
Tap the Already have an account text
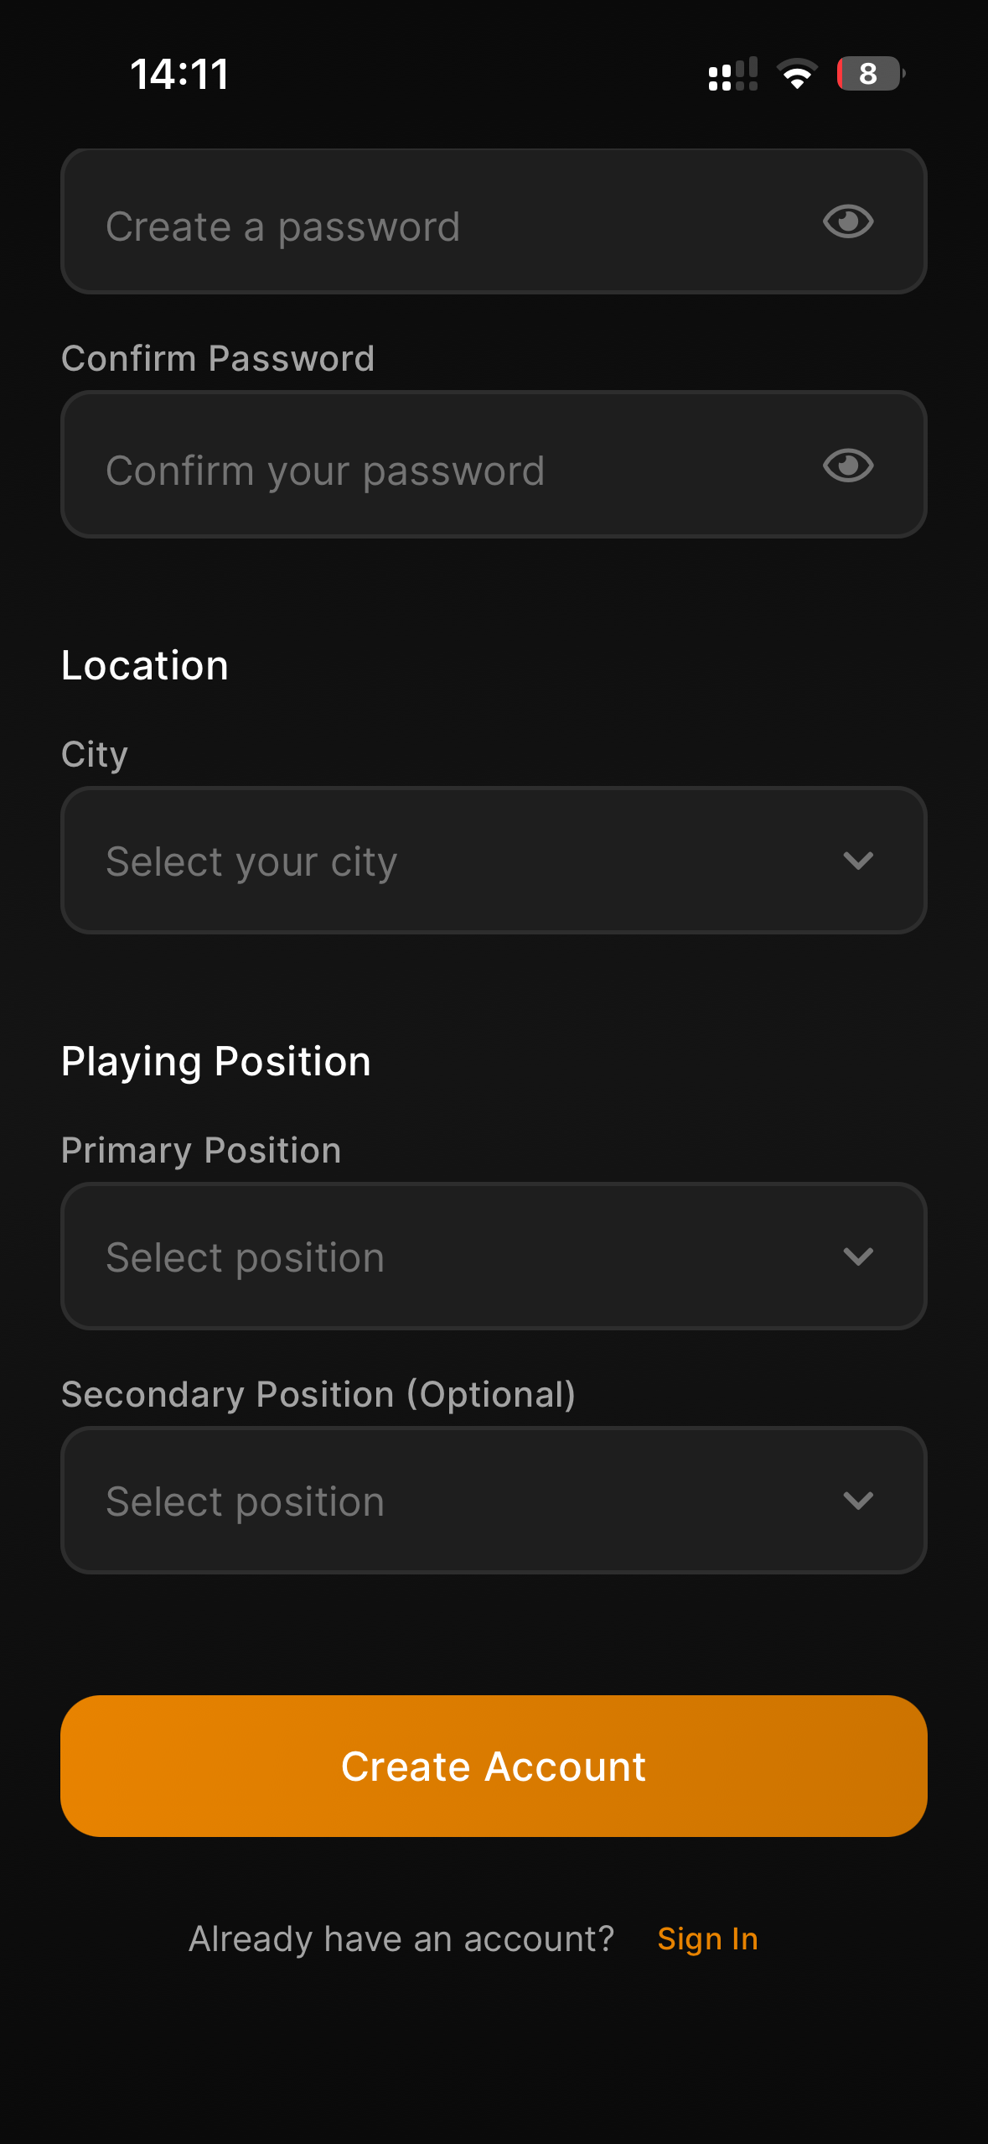pos(401,1939)
